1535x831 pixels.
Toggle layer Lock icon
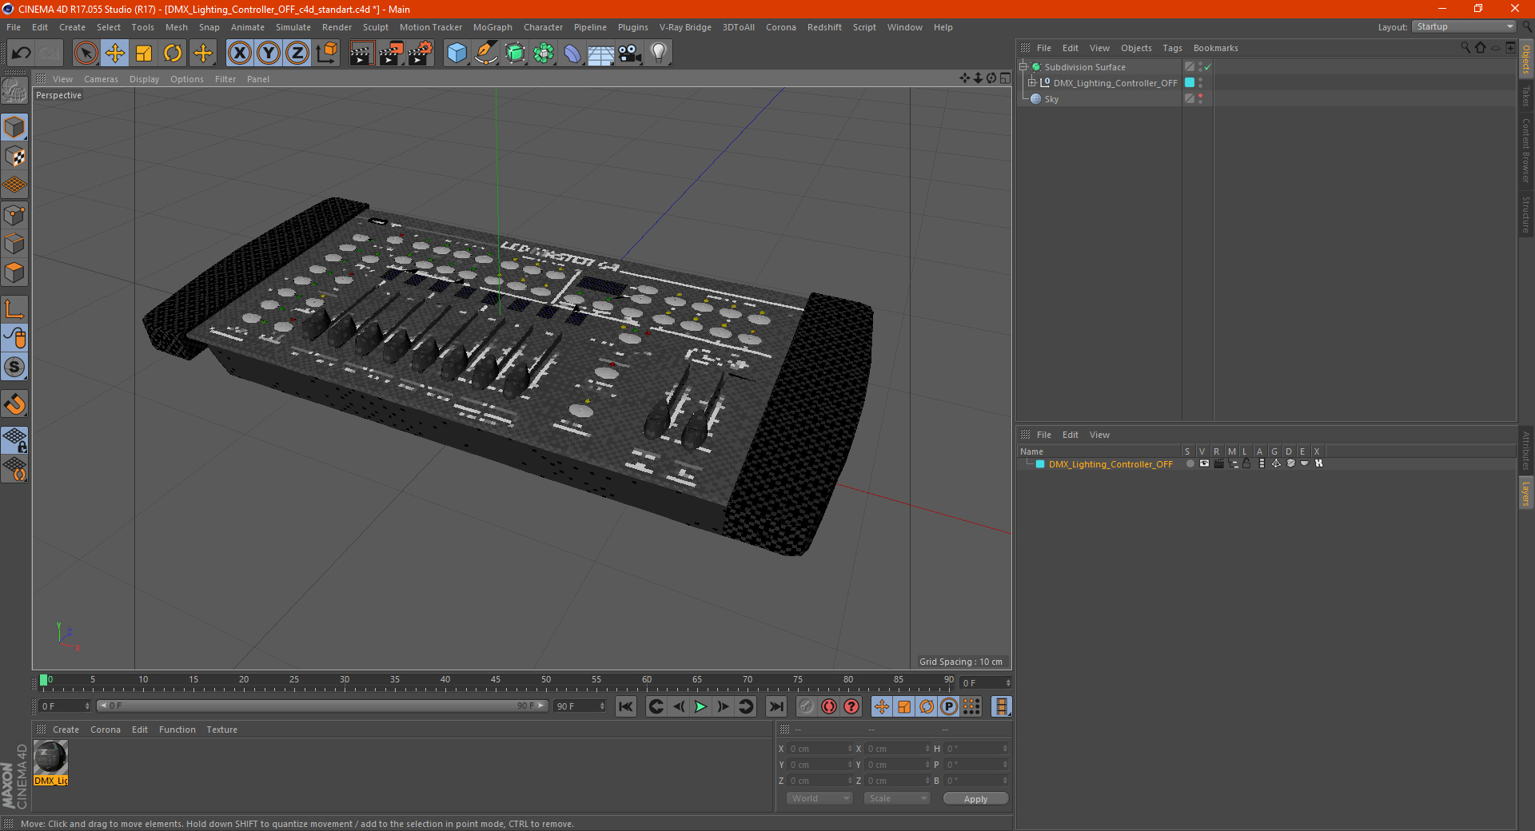pos(1246,463)
